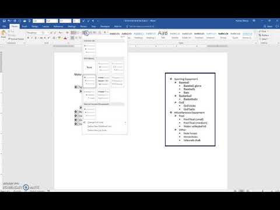Screen dimensions: 280x210
Task: Switch to the Developer tab
Action: pos(105,26)
